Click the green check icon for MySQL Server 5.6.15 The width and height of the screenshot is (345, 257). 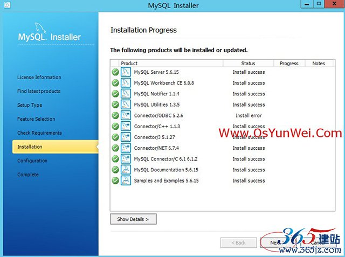(115, 72)
